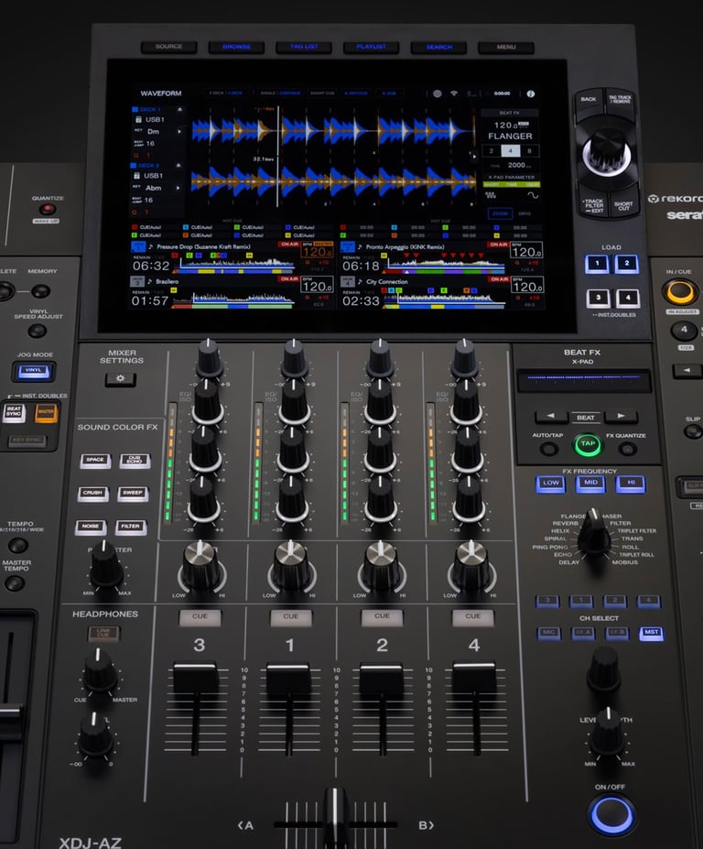This screenshot has height=849, width=703.
Task: Toggle the AUTO/TAP button
Action: (x=549, y=449)
